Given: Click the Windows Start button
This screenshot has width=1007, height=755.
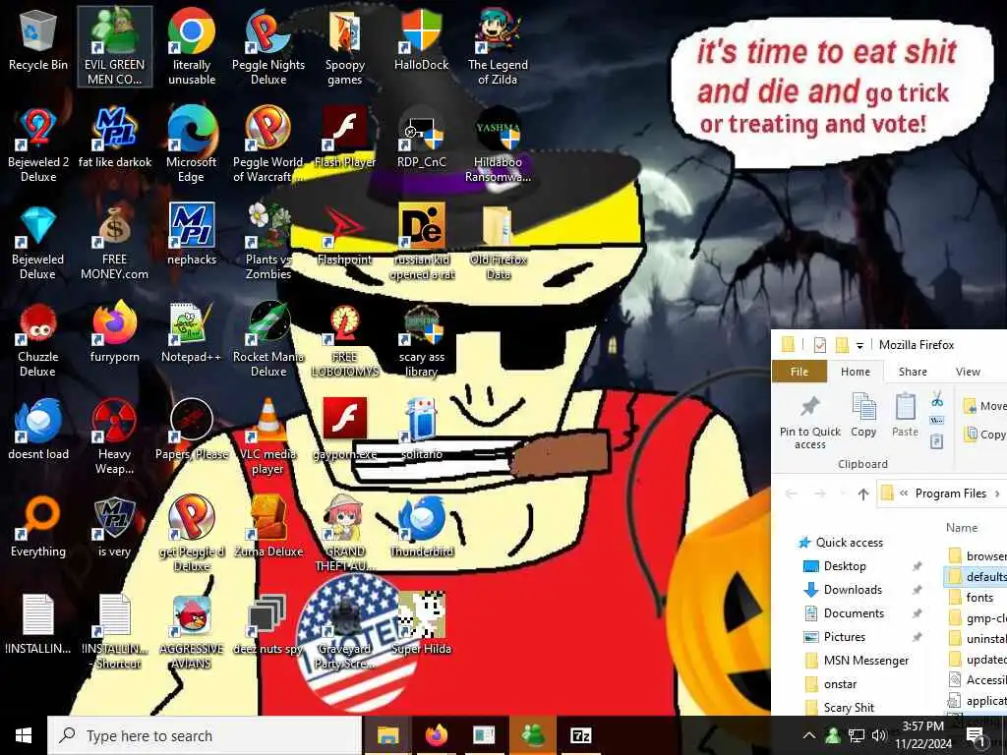Looking at the screenshot, I should click(24, 735).
